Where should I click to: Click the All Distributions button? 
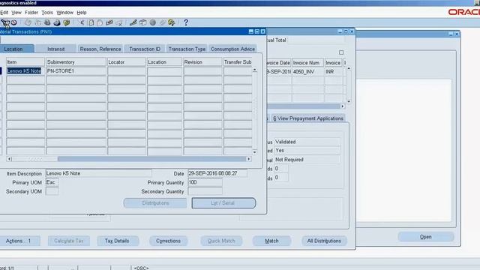(x=324, y=241)
